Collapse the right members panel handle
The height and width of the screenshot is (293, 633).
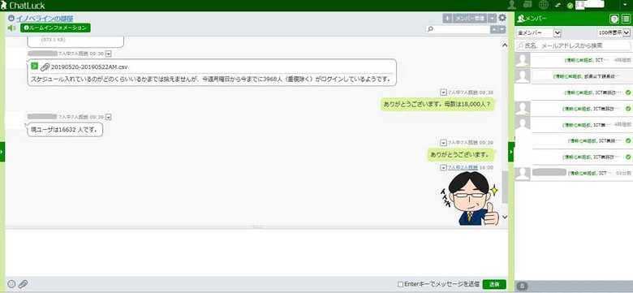[511, 152]
